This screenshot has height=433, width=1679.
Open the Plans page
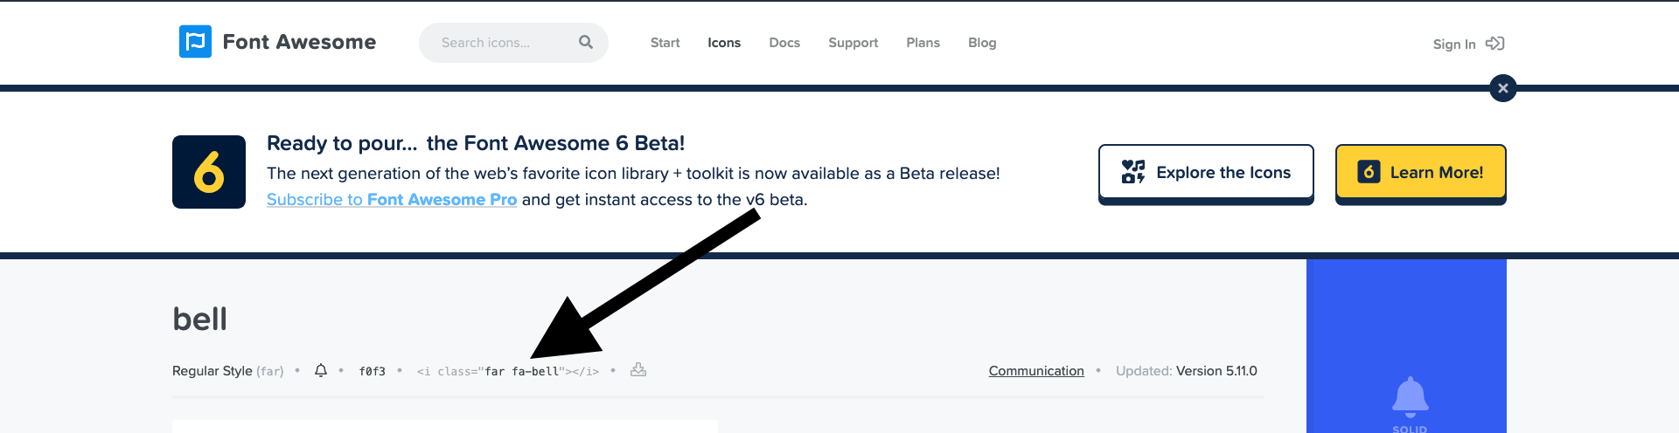[923, 43]
